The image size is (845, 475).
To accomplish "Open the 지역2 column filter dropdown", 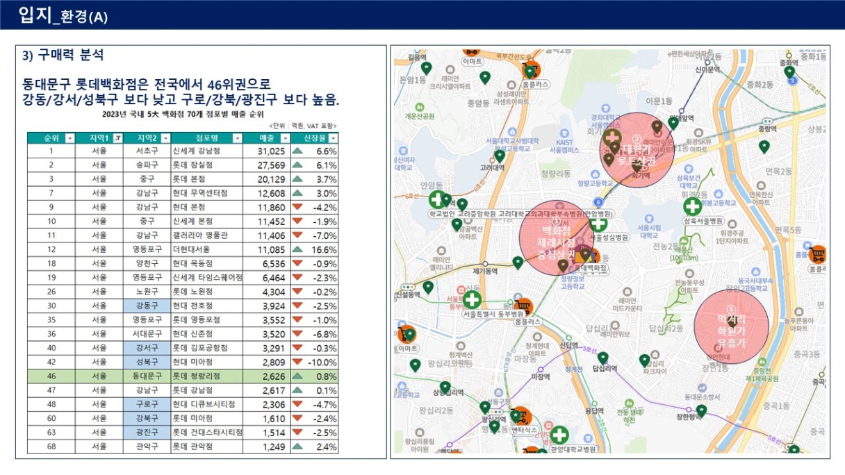I will click(165, 138).
